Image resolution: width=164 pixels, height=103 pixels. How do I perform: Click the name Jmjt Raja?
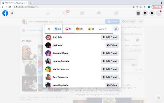57,37
